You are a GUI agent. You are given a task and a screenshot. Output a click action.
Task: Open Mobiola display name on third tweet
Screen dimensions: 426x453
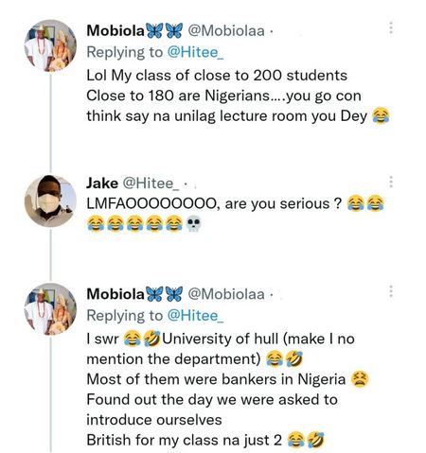[115, 294]
